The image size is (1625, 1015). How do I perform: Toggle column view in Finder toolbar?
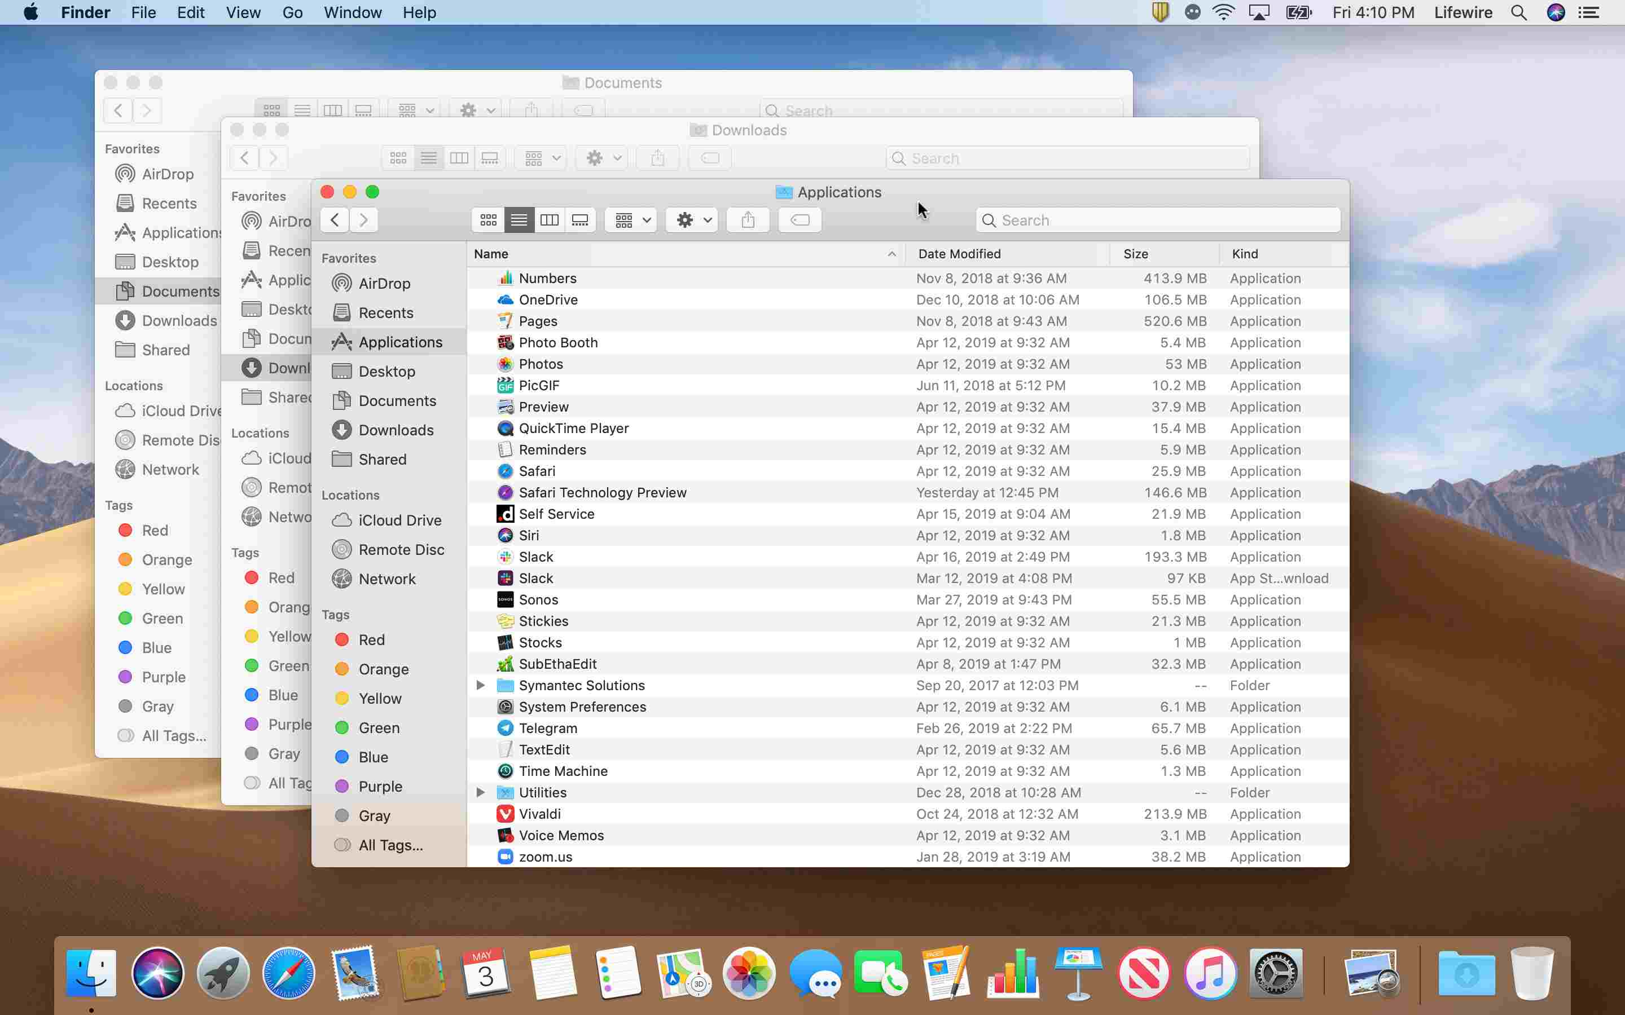pyautogui.click(x=548, y=220)
